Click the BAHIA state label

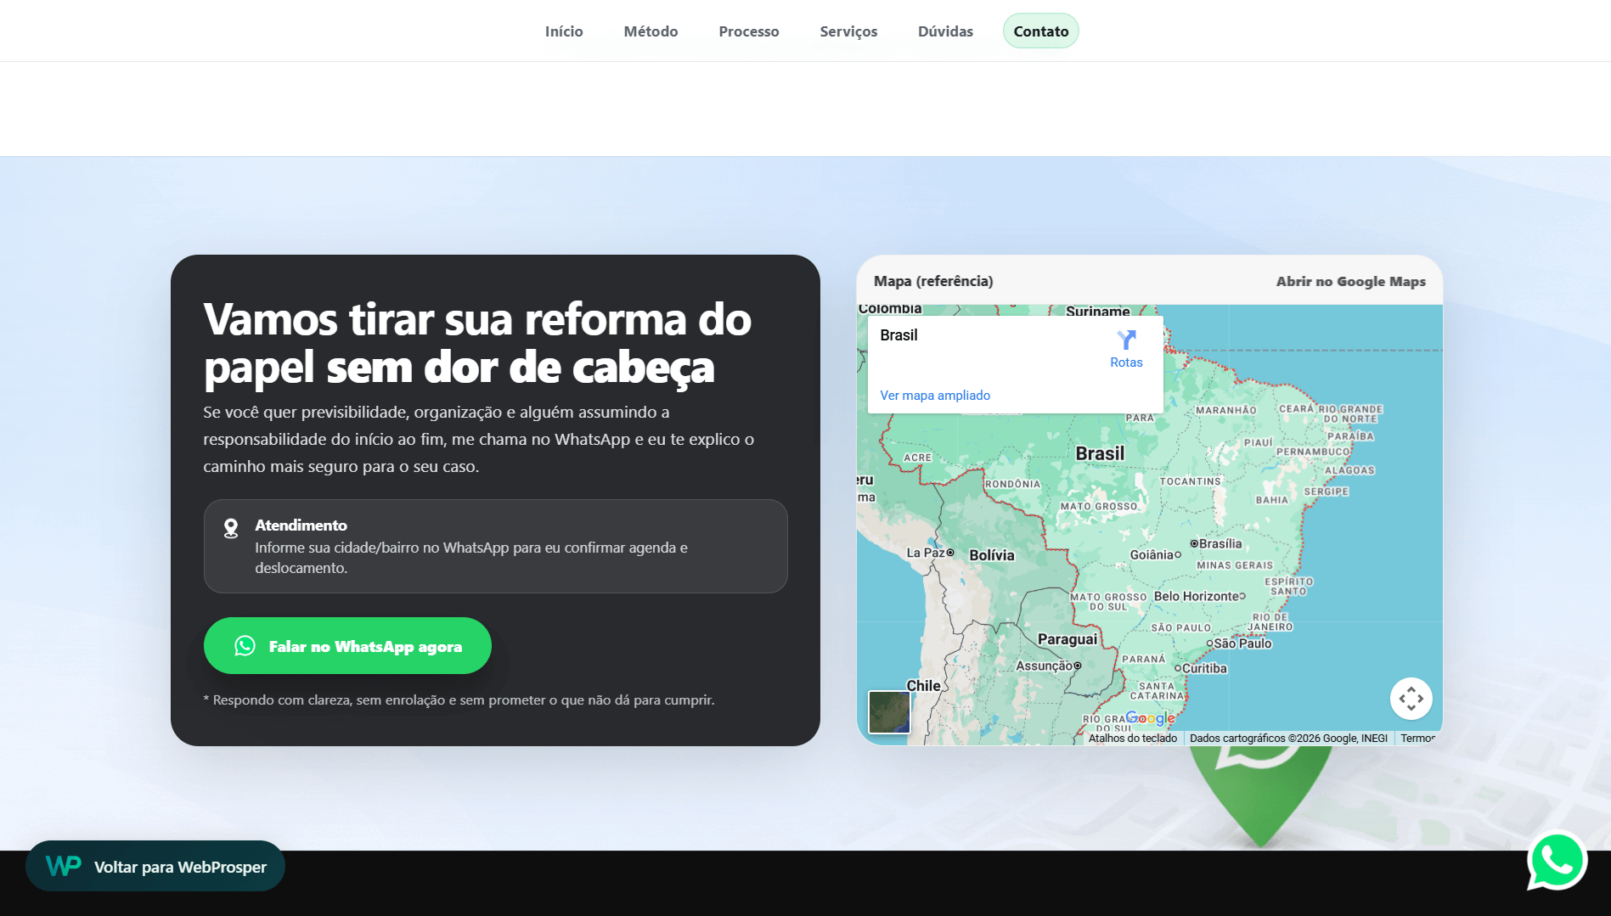[x=1271, y=500]
